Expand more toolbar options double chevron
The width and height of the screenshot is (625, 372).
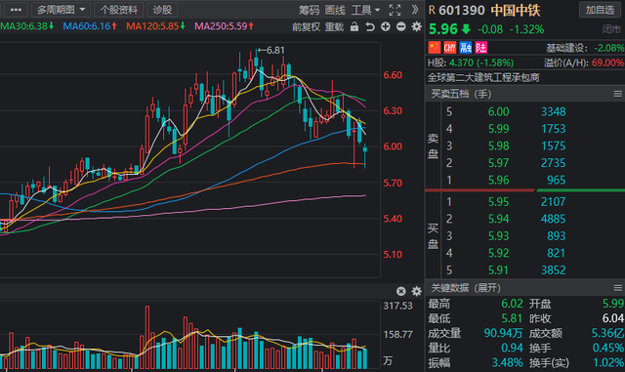coord(415,10)
